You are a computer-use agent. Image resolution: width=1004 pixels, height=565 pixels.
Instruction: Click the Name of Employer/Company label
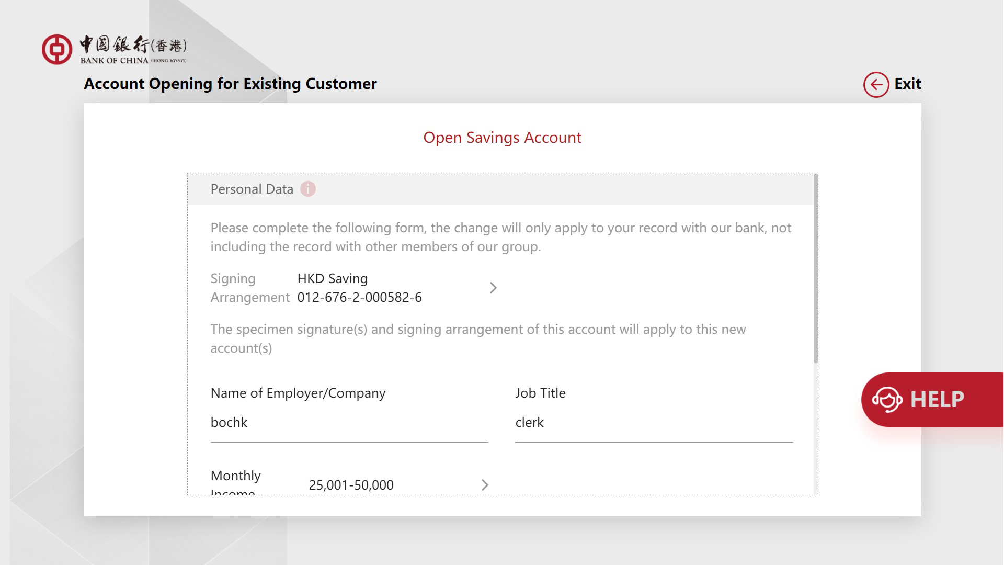point(298,393)
